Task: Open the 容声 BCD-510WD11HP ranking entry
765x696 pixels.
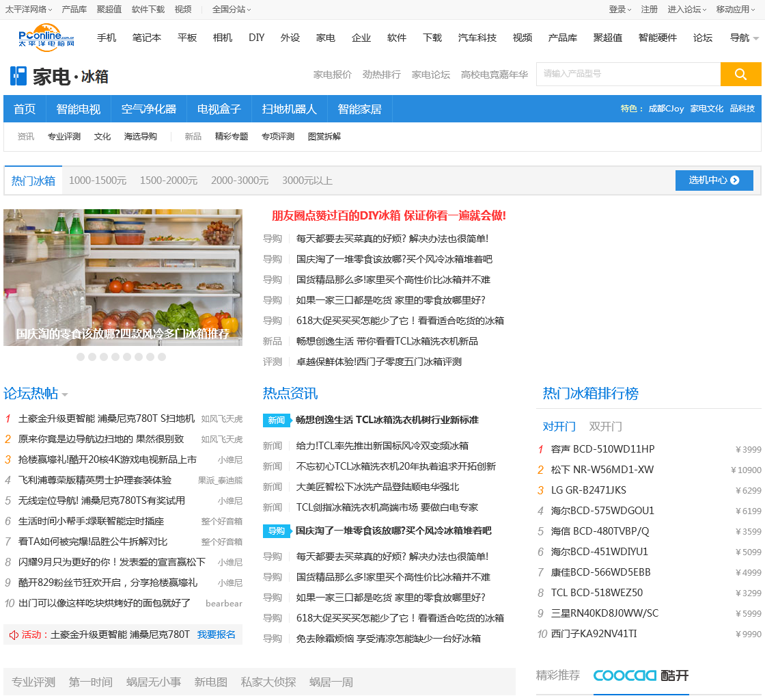Action: tap(602, 449)
